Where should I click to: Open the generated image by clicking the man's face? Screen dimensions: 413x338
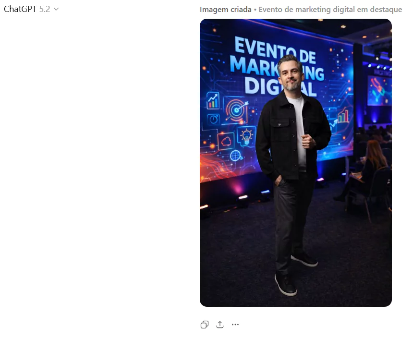pyautogui.click(x=290, y=75)
